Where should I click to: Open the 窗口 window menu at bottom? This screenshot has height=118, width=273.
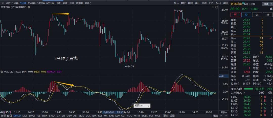pyautogui.click(x=9, y=116)
